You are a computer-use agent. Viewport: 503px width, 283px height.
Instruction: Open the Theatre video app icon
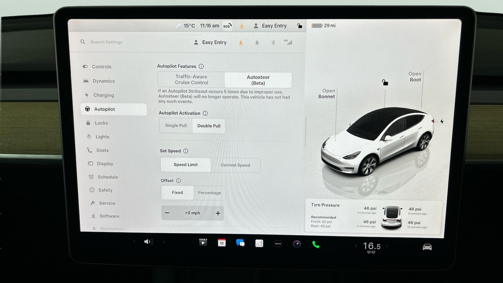(203, 242)
